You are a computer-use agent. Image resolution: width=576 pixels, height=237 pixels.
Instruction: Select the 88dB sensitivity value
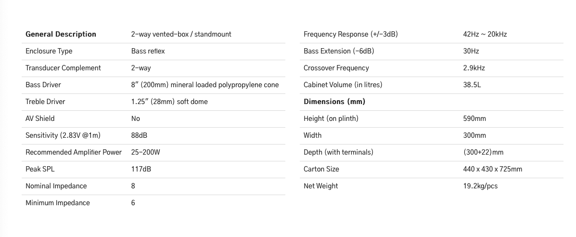point(139,135)
